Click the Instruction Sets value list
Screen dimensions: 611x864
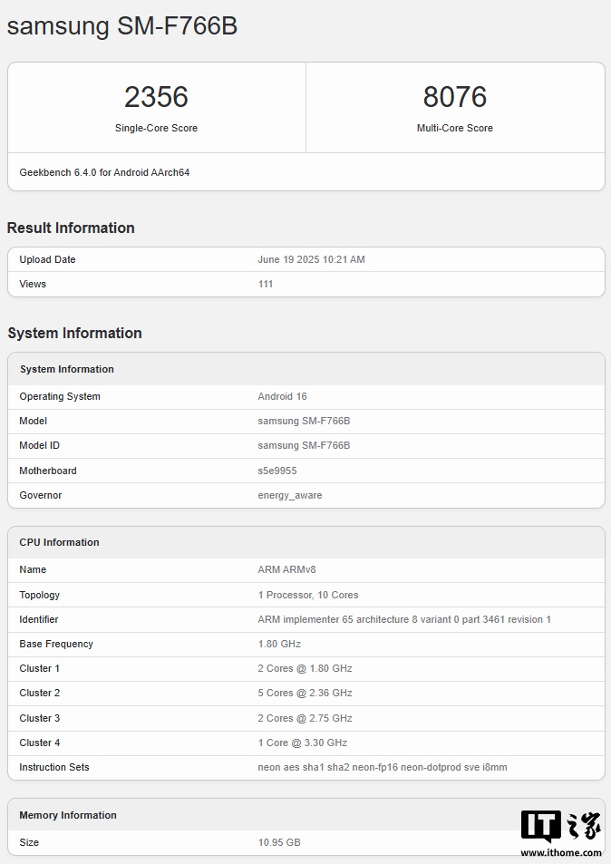coord(383,767)
